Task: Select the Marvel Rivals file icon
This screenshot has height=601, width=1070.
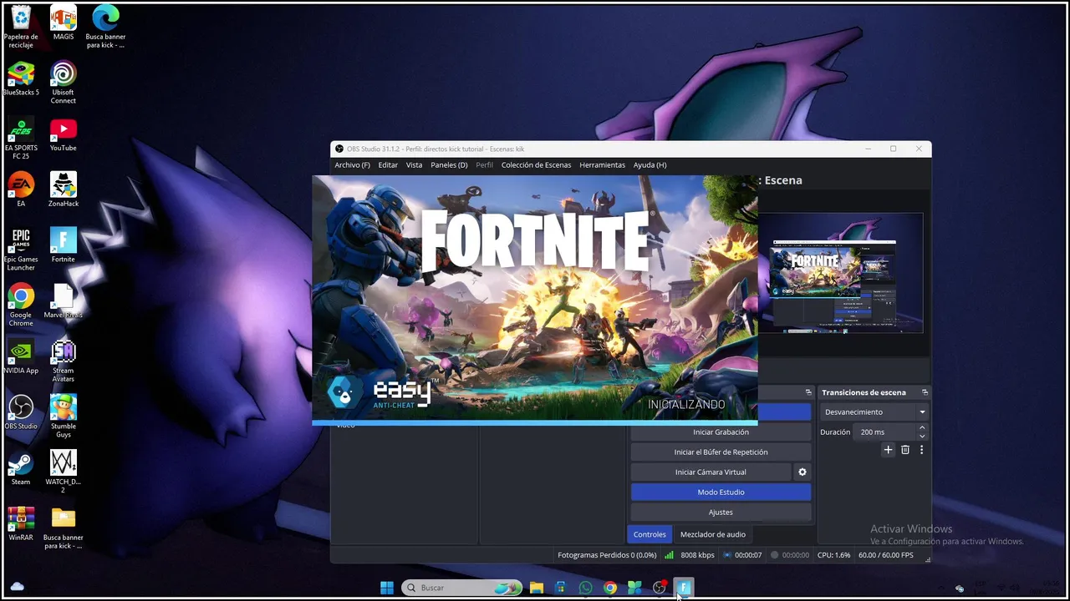Action: click(x=63, y=301)
